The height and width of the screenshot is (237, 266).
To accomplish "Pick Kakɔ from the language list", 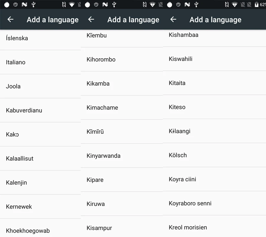I will (40, 134).
